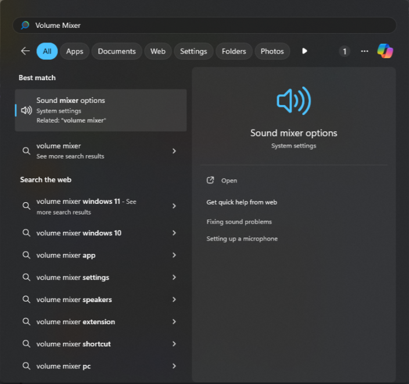Expand volume mixer shortcut chevron

click(x=174, y=344)
